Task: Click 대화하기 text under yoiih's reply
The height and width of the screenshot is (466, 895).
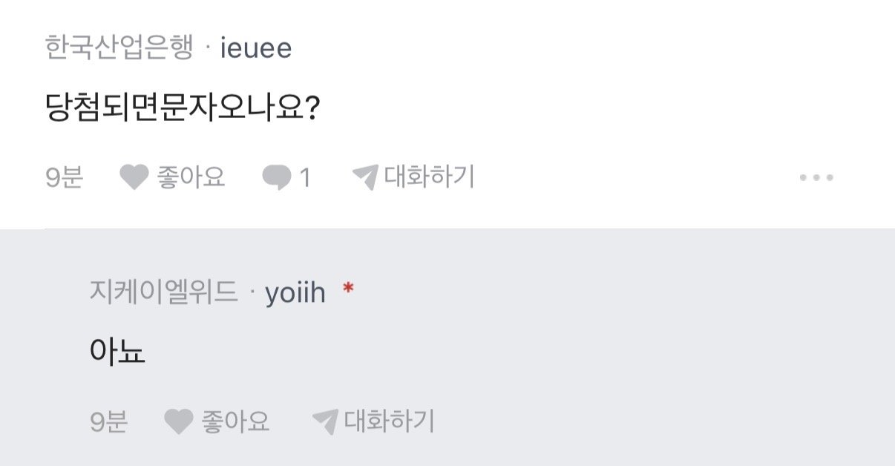Action: (x=389, y=421)
